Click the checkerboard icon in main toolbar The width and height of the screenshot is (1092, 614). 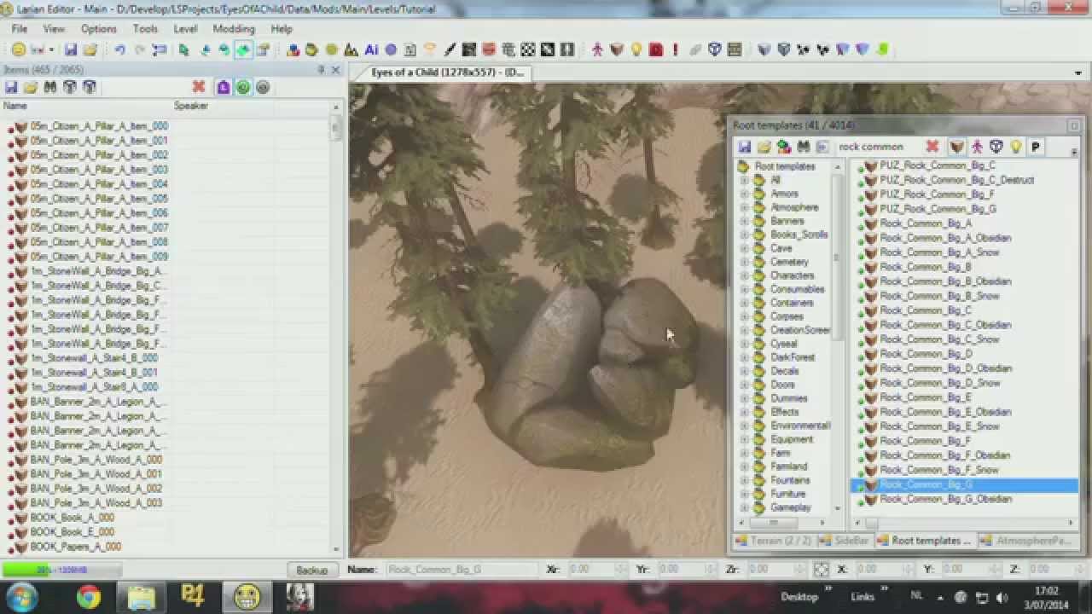tap(528, 49)
